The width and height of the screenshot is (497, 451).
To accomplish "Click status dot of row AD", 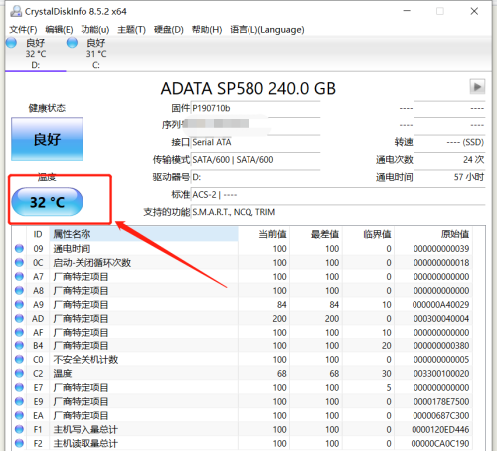I will [19, 318].
